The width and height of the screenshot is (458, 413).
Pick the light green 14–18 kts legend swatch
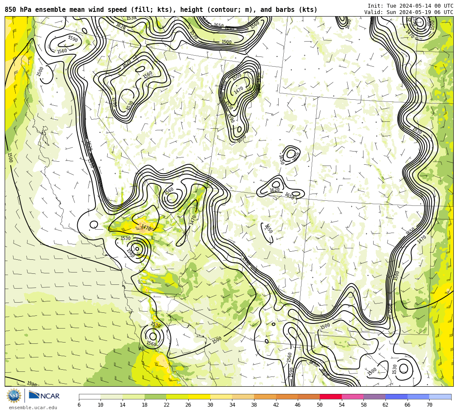coord(134,396)
